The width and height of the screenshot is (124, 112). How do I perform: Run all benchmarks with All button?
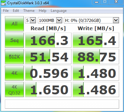[x=14, y=24]
